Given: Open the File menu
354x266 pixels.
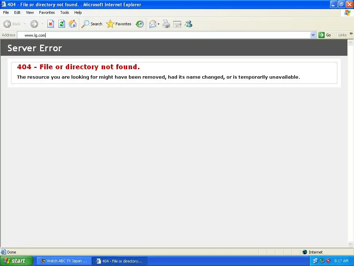Looking at the screenshot, I should pos(6,12).
